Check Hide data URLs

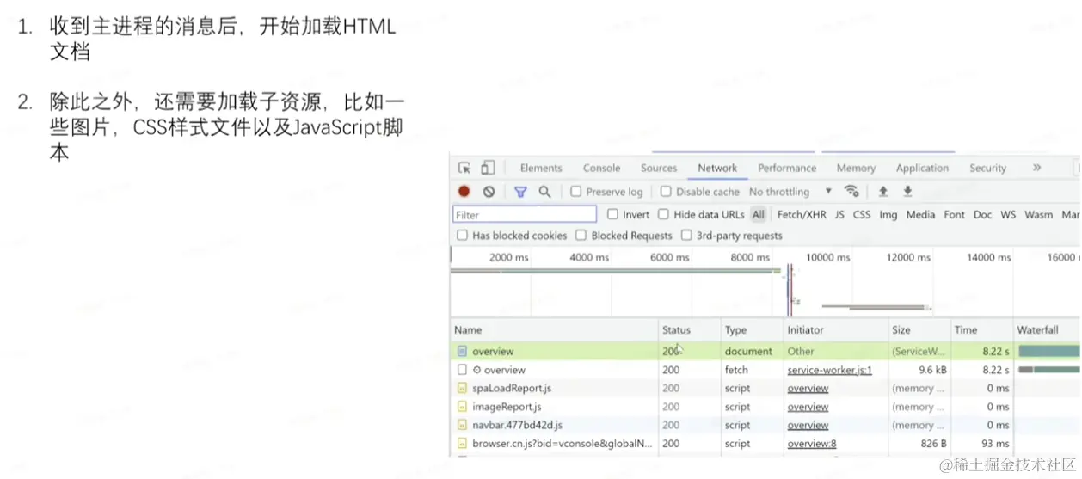663,214
